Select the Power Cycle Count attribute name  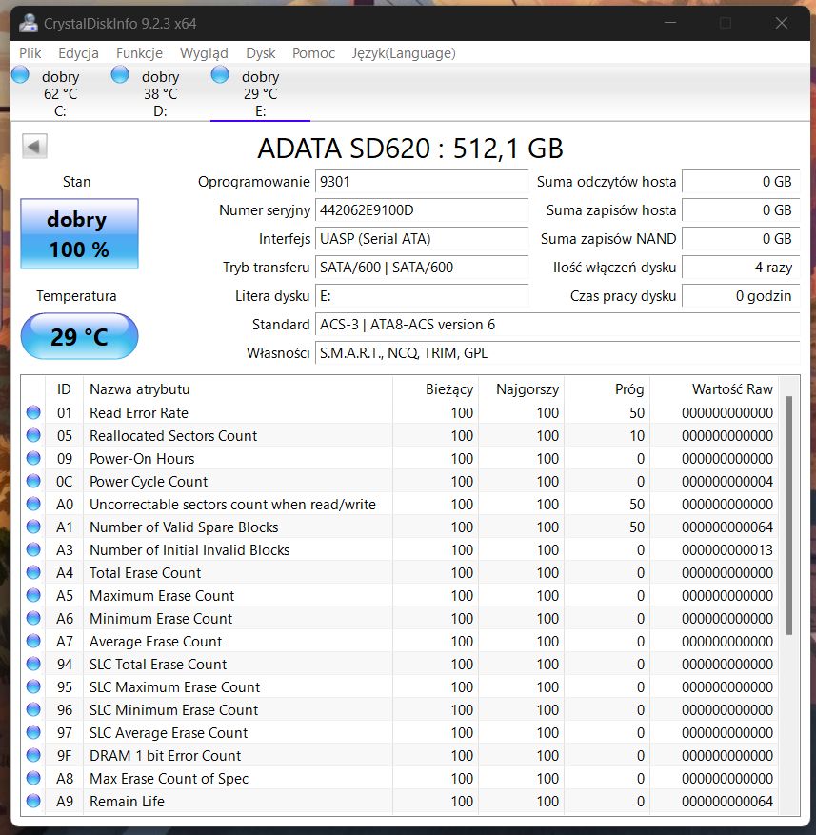149,482
